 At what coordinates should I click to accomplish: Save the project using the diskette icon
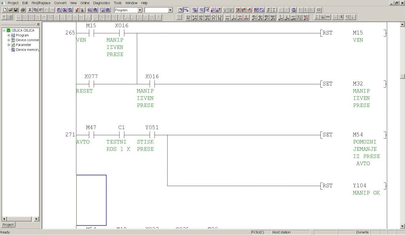[x=16, y=10]
